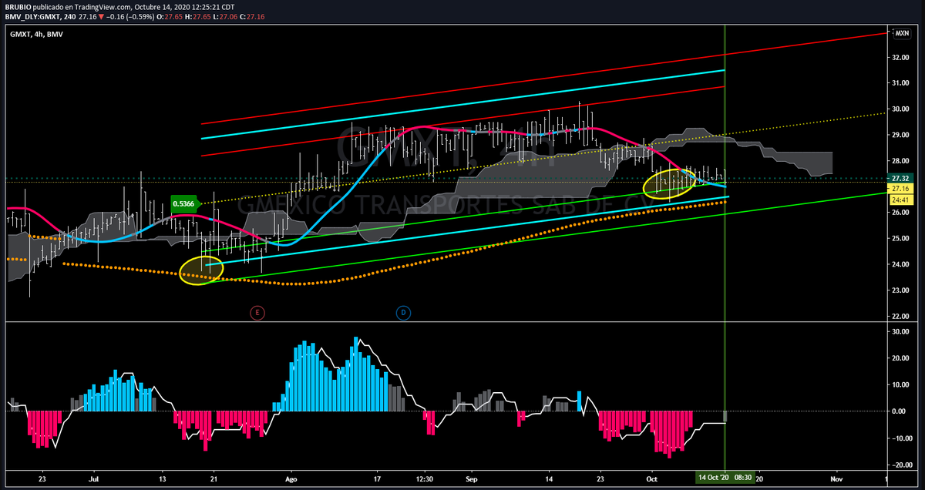The width and height of the screenshot is (925, 490).
Task: Click the 25.00 price axis value
Action: pyautogui.click(x=901, y=239)
